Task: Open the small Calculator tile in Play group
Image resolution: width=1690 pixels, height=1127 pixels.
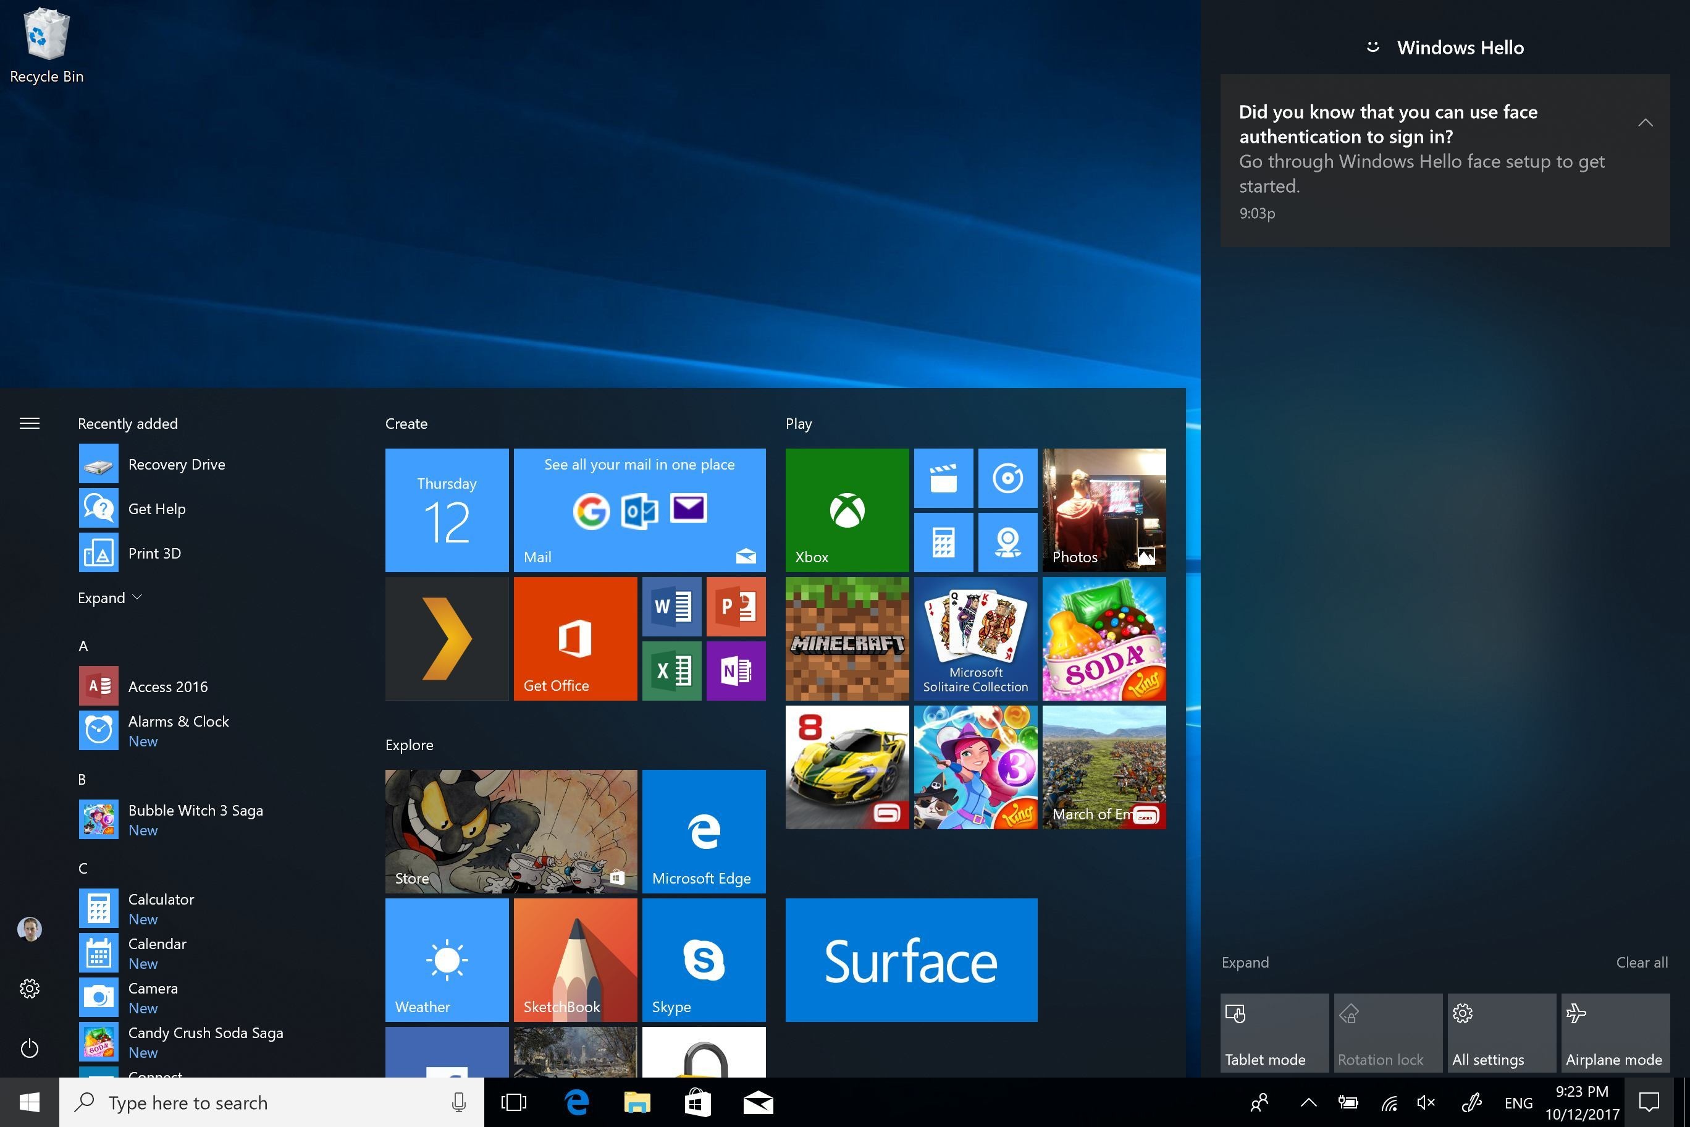Action: (x=943, y=542)
